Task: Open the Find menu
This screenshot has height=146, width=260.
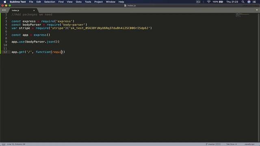Action: pyautogui.click(x=61, y=2)
